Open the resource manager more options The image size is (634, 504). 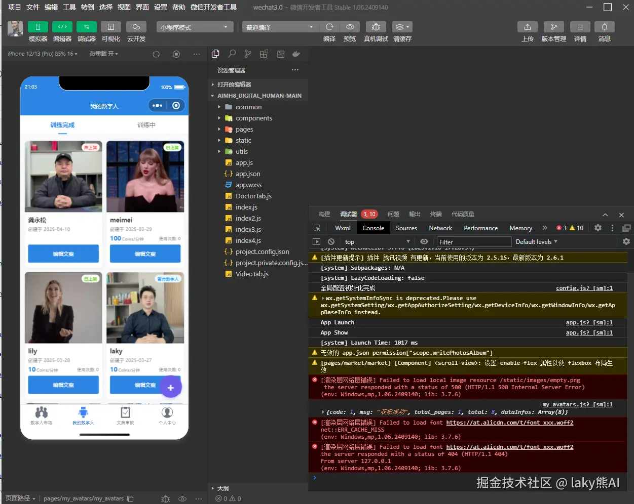click(x=295, y=70)
